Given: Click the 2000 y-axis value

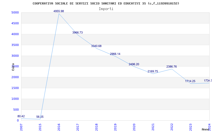Looking at the screenshot, I should 15,77.
